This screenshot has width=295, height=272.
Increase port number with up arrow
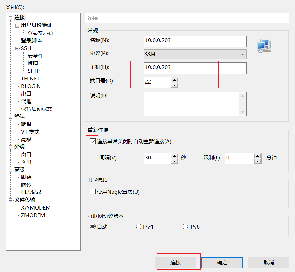175,80
